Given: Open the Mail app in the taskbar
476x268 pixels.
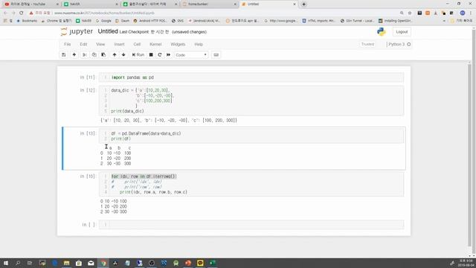Looking at the screenshot, I should pos(91,263).
